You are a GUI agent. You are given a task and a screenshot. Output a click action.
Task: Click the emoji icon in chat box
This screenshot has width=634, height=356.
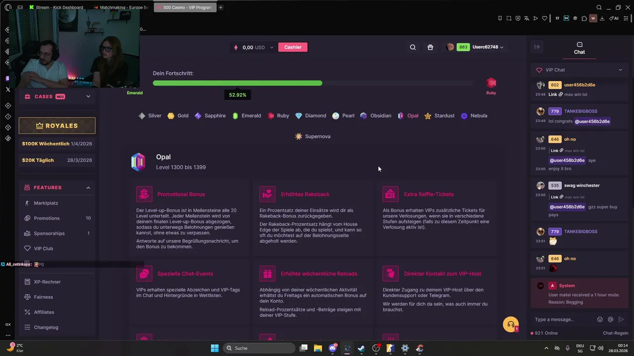(600, 319)
